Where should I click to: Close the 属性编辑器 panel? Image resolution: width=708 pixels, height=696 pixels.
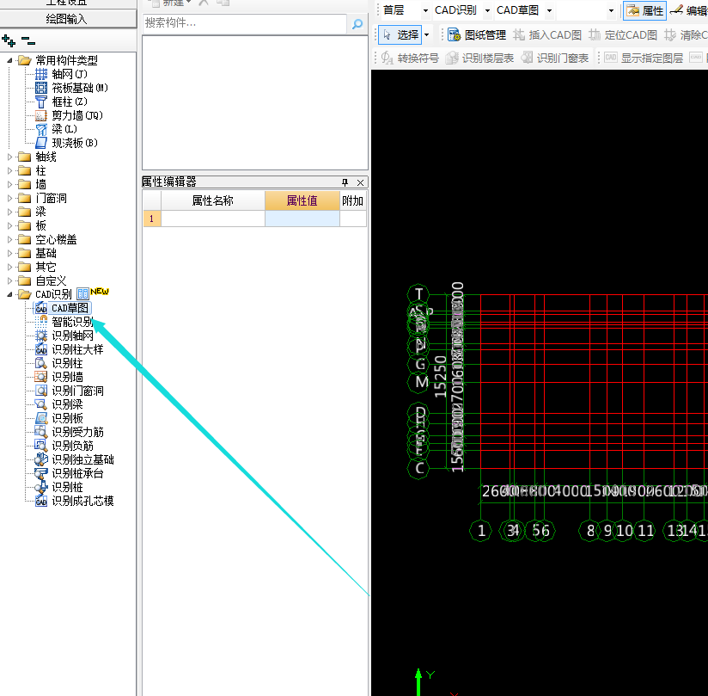pyautogui.click(x=360, y=182)
